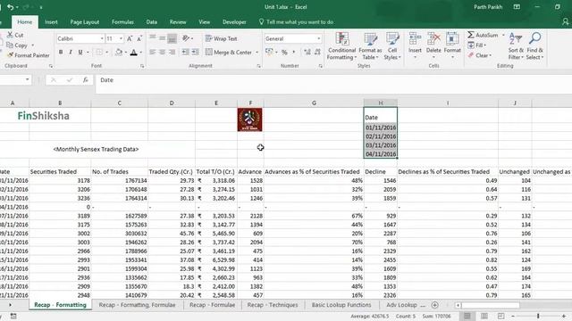Open Find & Select magnifier
This screenshot has width=572, height=321.
(534, 46)
